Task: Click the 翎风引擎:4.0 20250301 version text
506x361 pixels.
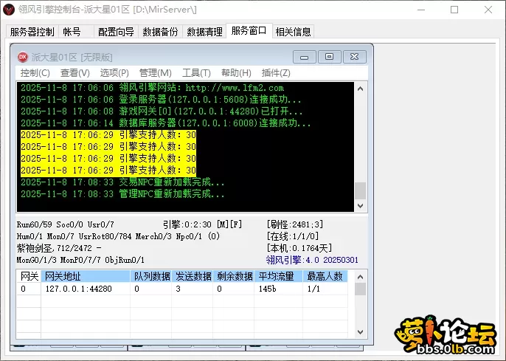Action: click(312, 260)
